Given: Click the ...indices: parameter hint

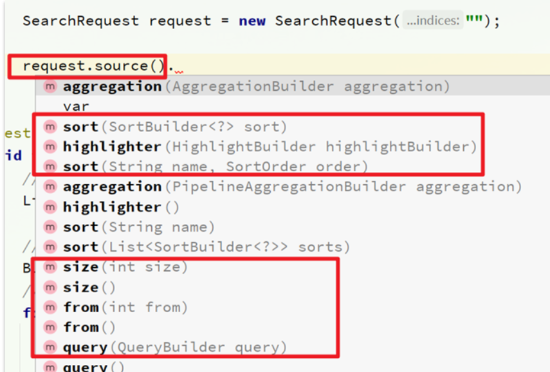Looking at the screenshot, I should 433,21.
